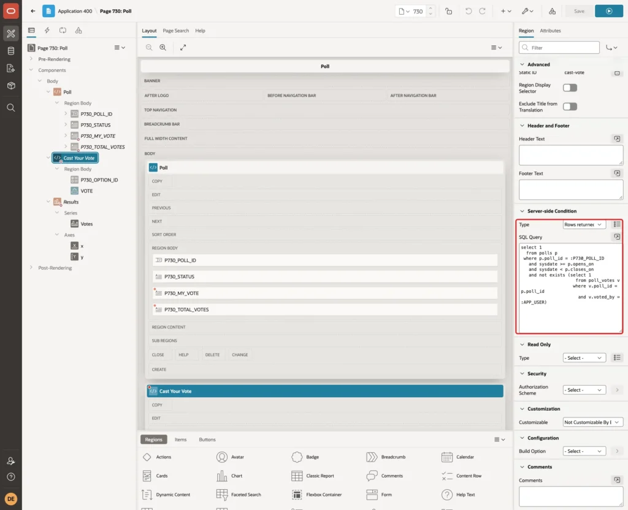Collapse the Advanced section
628x510 pixels.
click(x=522, y=64)
